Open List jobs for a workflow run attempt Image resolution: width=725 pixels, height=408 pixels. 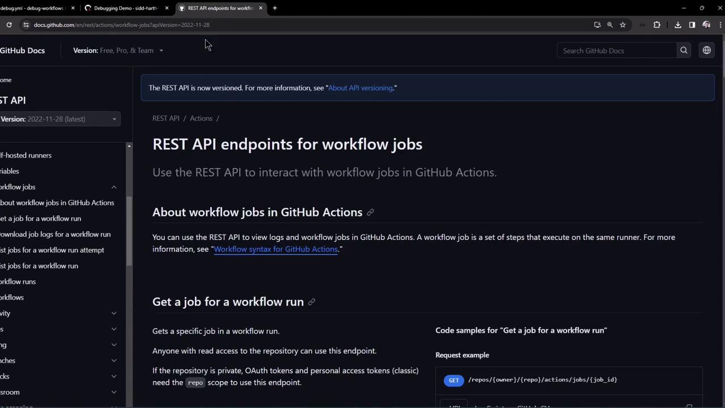click(52, 250)
